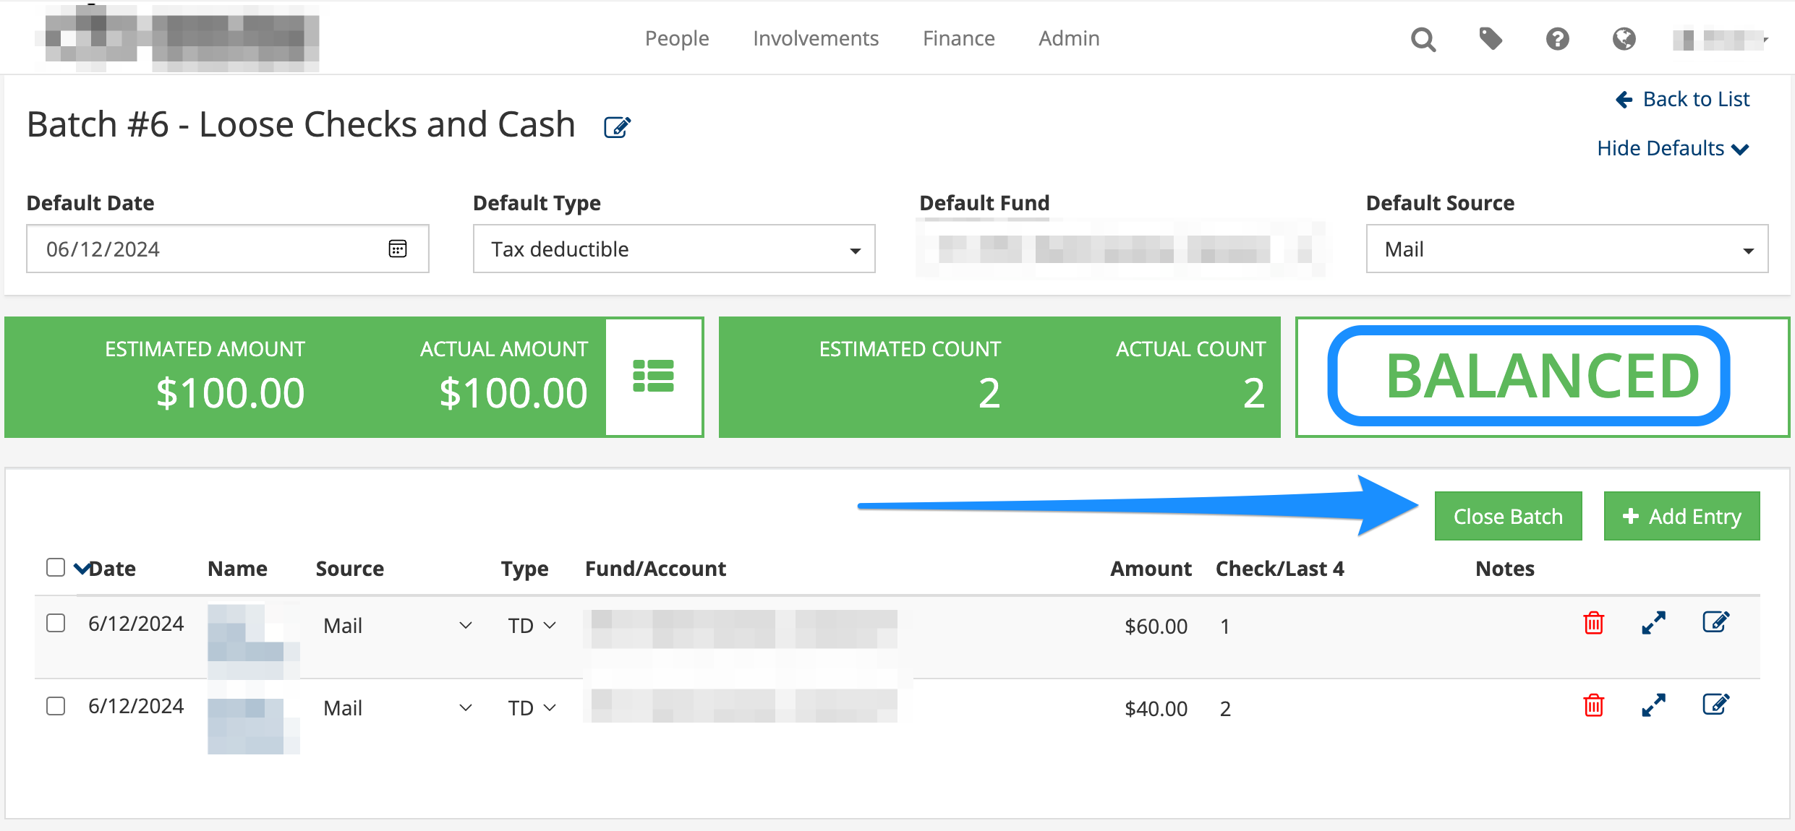Click the Source column header
This screenshot has width=1795, height=831.
point(349,569)
